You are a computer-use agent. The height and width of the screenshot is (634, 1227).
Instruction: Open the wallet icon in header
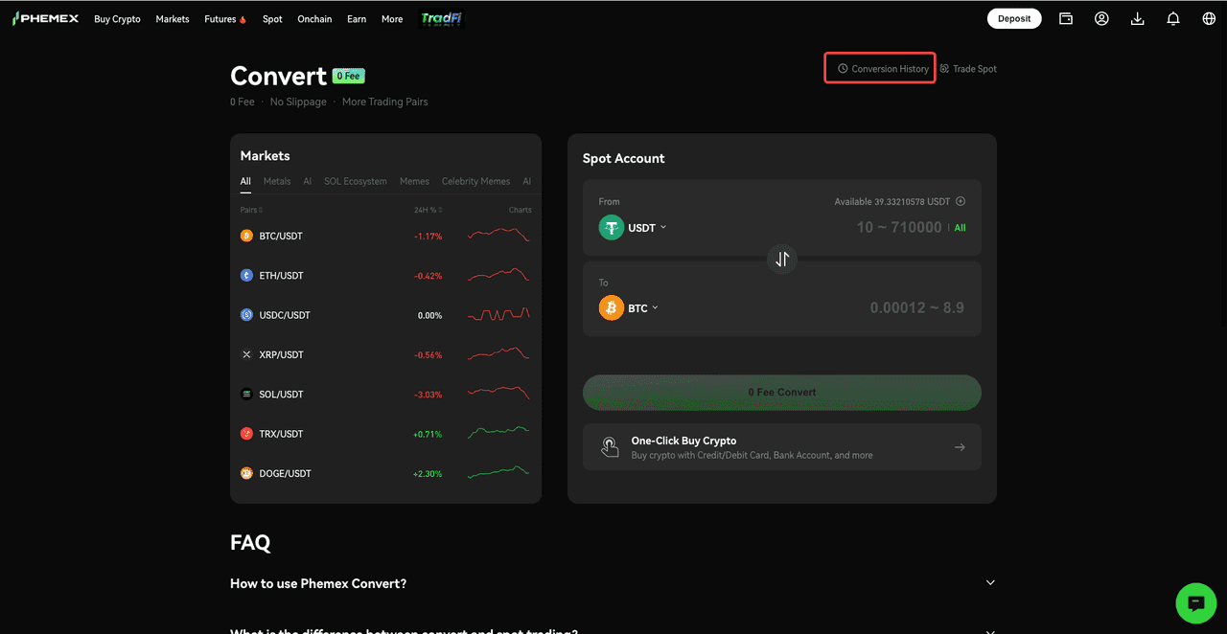pos(1066,18)
